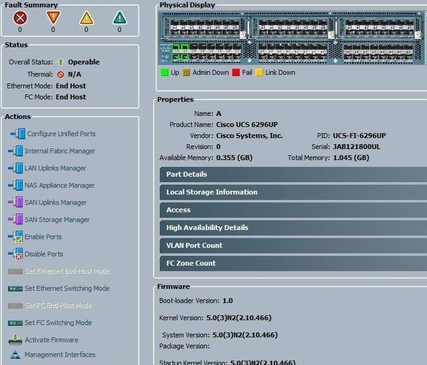Open Internal Fabric Manager link
The height and width of the screenshot is (365, 427).
click(60, 151)
